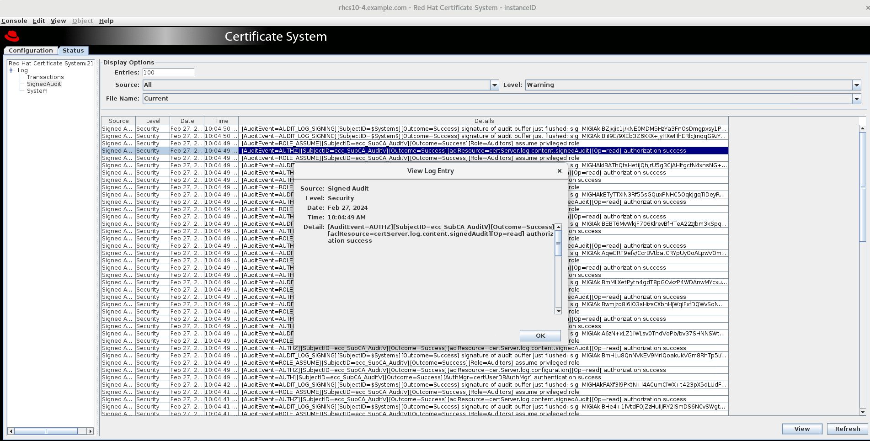Click scroll-up arrow in dialog detail box
The image size is (870, 441).
pos(558,227)
